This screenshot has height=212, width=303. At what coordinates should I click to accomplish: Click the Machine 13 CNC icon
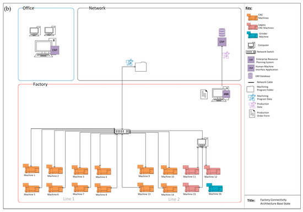coord(145,188)
